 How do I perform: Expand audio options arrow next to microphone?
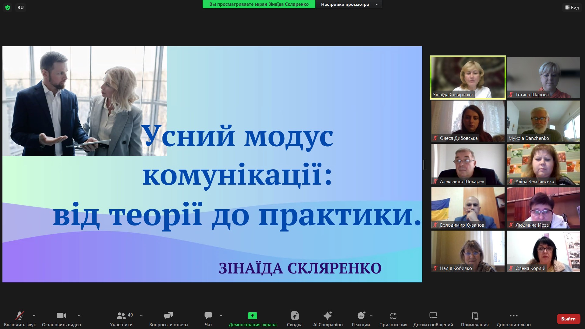click(x=34, y=316)
